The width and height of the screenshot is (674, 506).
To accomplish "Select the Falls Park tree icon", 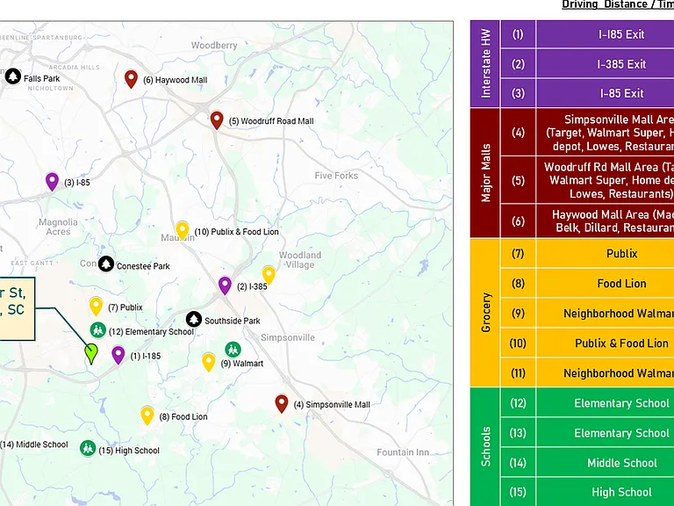I will [13, 77].
